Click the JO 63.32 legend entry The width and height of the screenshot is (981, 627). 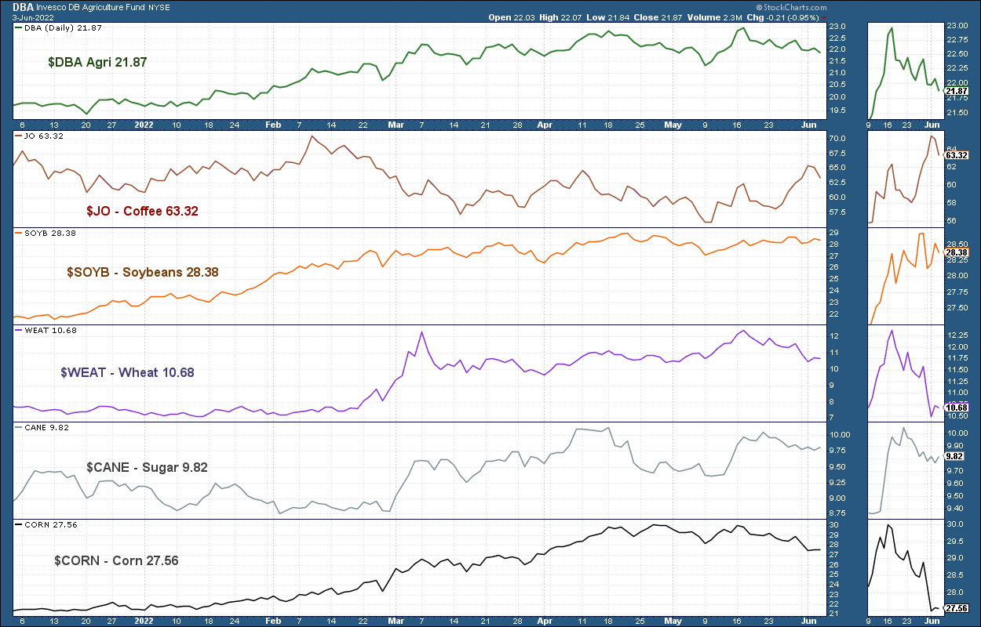(x=44, y=136)
